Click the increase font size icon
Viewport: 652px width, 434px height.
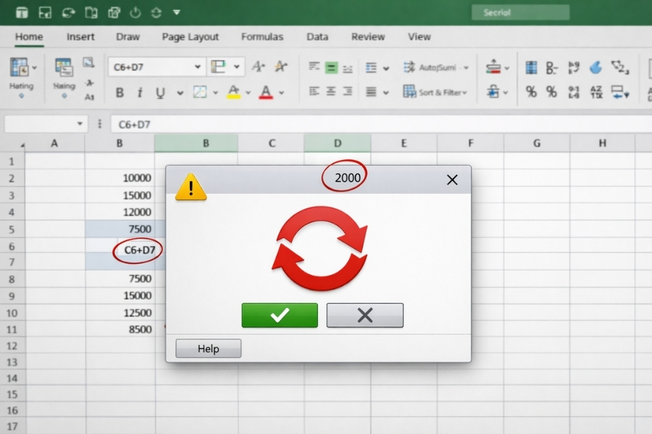pyautogui.click(x=258, y=67)
